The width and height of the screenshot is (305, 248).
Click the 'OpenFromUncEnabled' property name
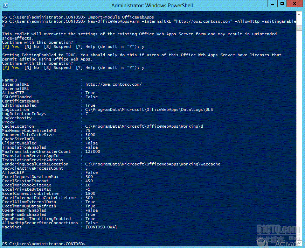[24, 214]
